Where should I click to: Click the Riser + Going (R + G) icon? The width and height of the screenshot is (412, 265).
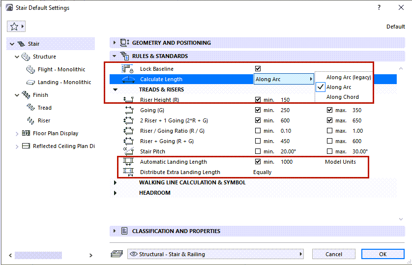click(x=128, y=141)
